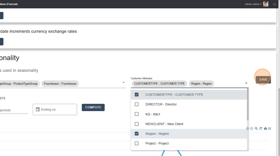Select the magnifier selection zoom tool

tap(256, 129)
